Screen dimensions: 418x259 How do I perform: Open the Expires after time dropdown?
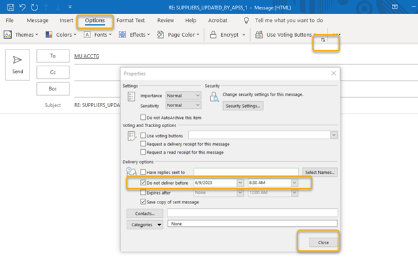click(294, 193)
